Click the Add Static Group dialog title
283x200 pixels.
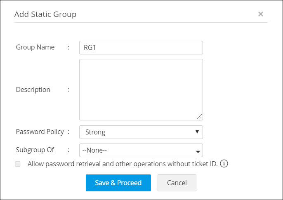[45, 14]
